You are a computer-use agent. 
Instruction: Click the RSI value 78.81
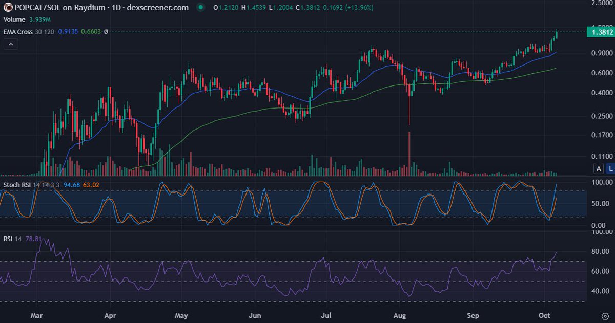(x=33, y=239)
